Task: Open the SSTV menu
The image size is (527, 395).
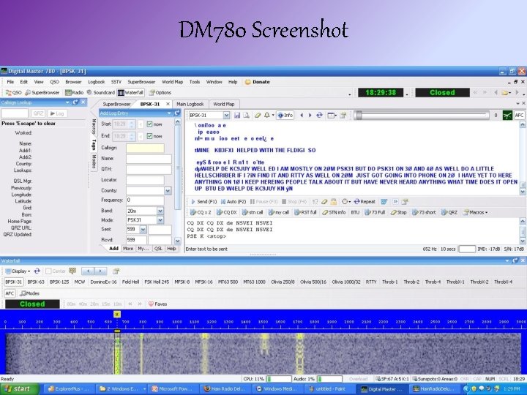Action: (116, 82)
